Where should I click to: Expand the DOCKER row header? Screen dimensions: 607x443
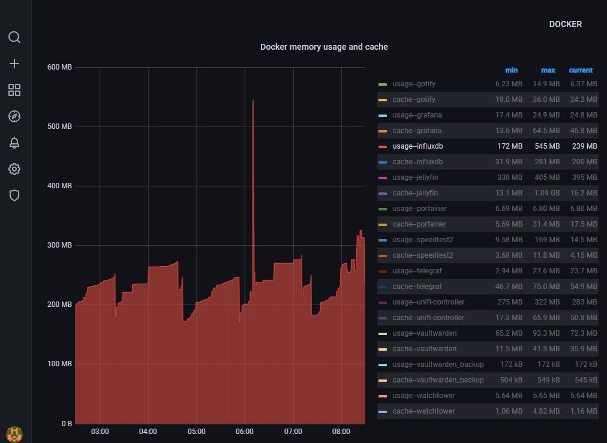tap(565, 25)
